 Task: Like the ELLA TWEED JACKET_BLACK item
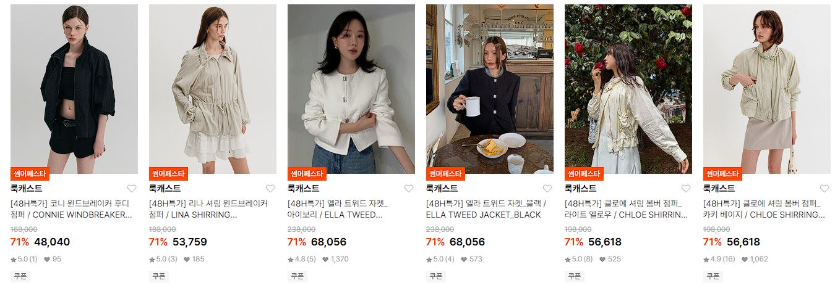547,189
